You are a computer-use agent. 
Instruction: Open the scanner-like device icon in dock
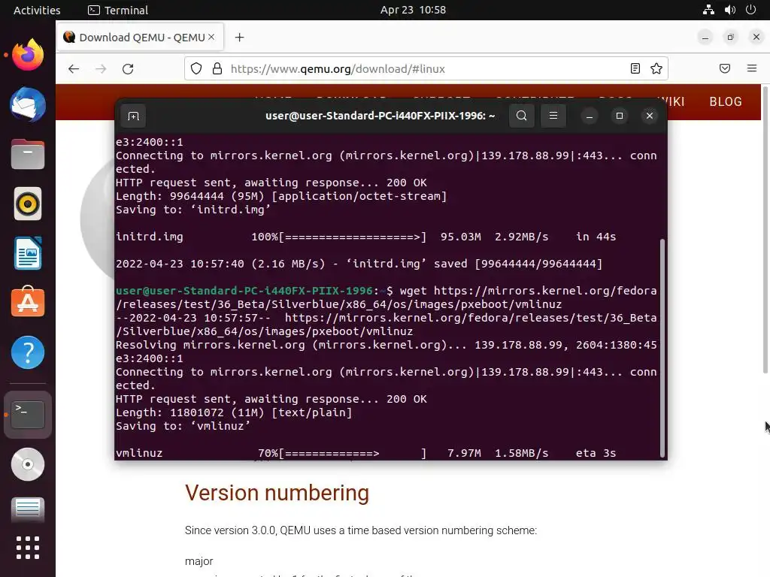[x=28, y=509]
